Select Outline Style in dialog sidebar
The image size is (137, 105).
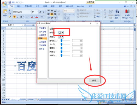click(42, 35)
